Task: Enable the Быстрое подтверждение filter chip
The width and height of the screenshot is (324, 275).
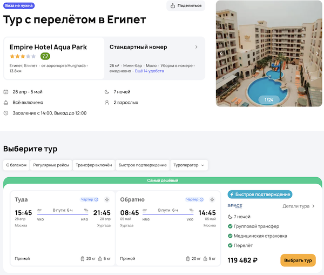Action: pyautogui.click(x=142, y=165)
